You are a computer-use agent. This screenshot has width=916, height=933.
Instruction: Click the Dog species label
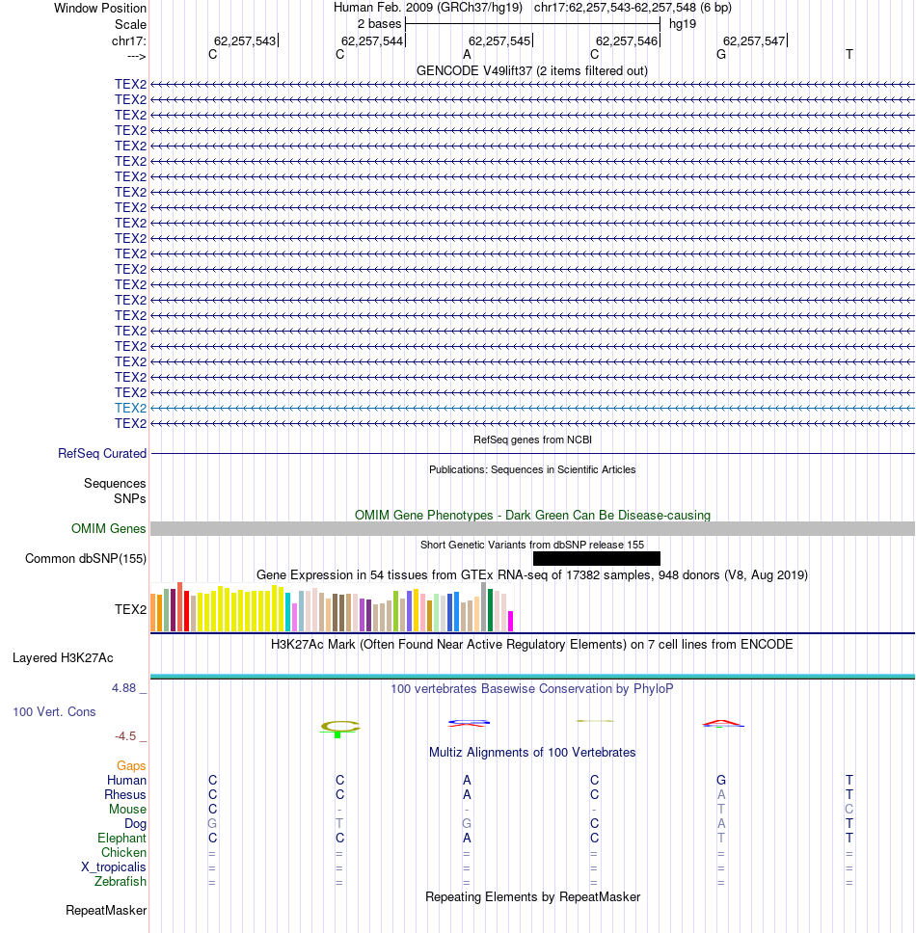point(135,823)
